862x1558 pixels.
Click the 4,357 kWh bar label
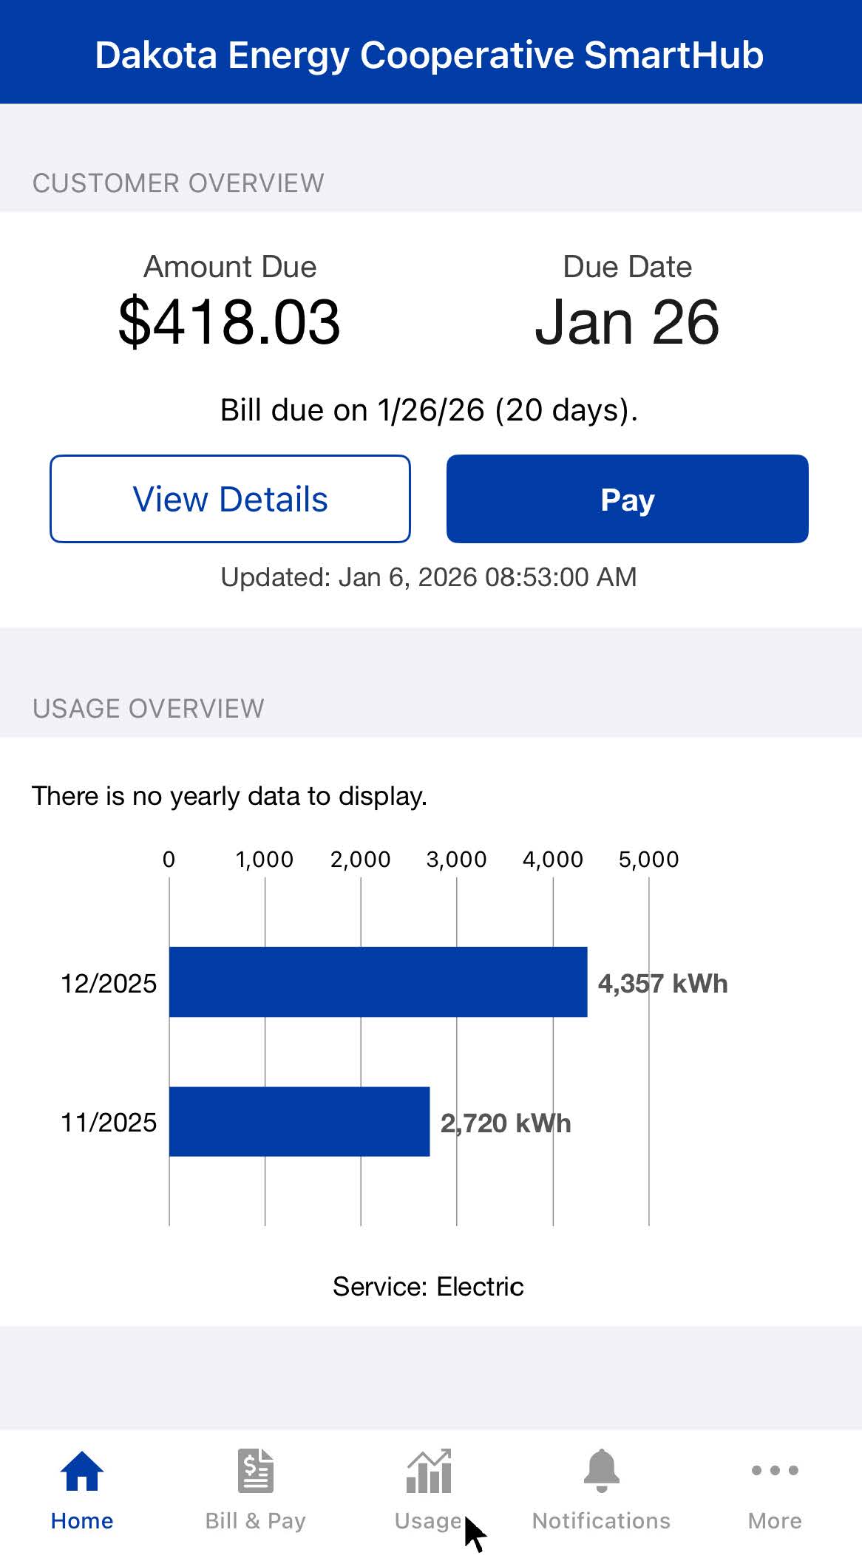(x=662, y=984)
